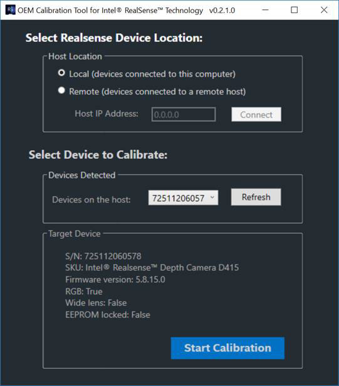Image resolution: width=339 pixels, height=386 pixels.
Task: Click the Connect button
Action: [x=256, y=114]
